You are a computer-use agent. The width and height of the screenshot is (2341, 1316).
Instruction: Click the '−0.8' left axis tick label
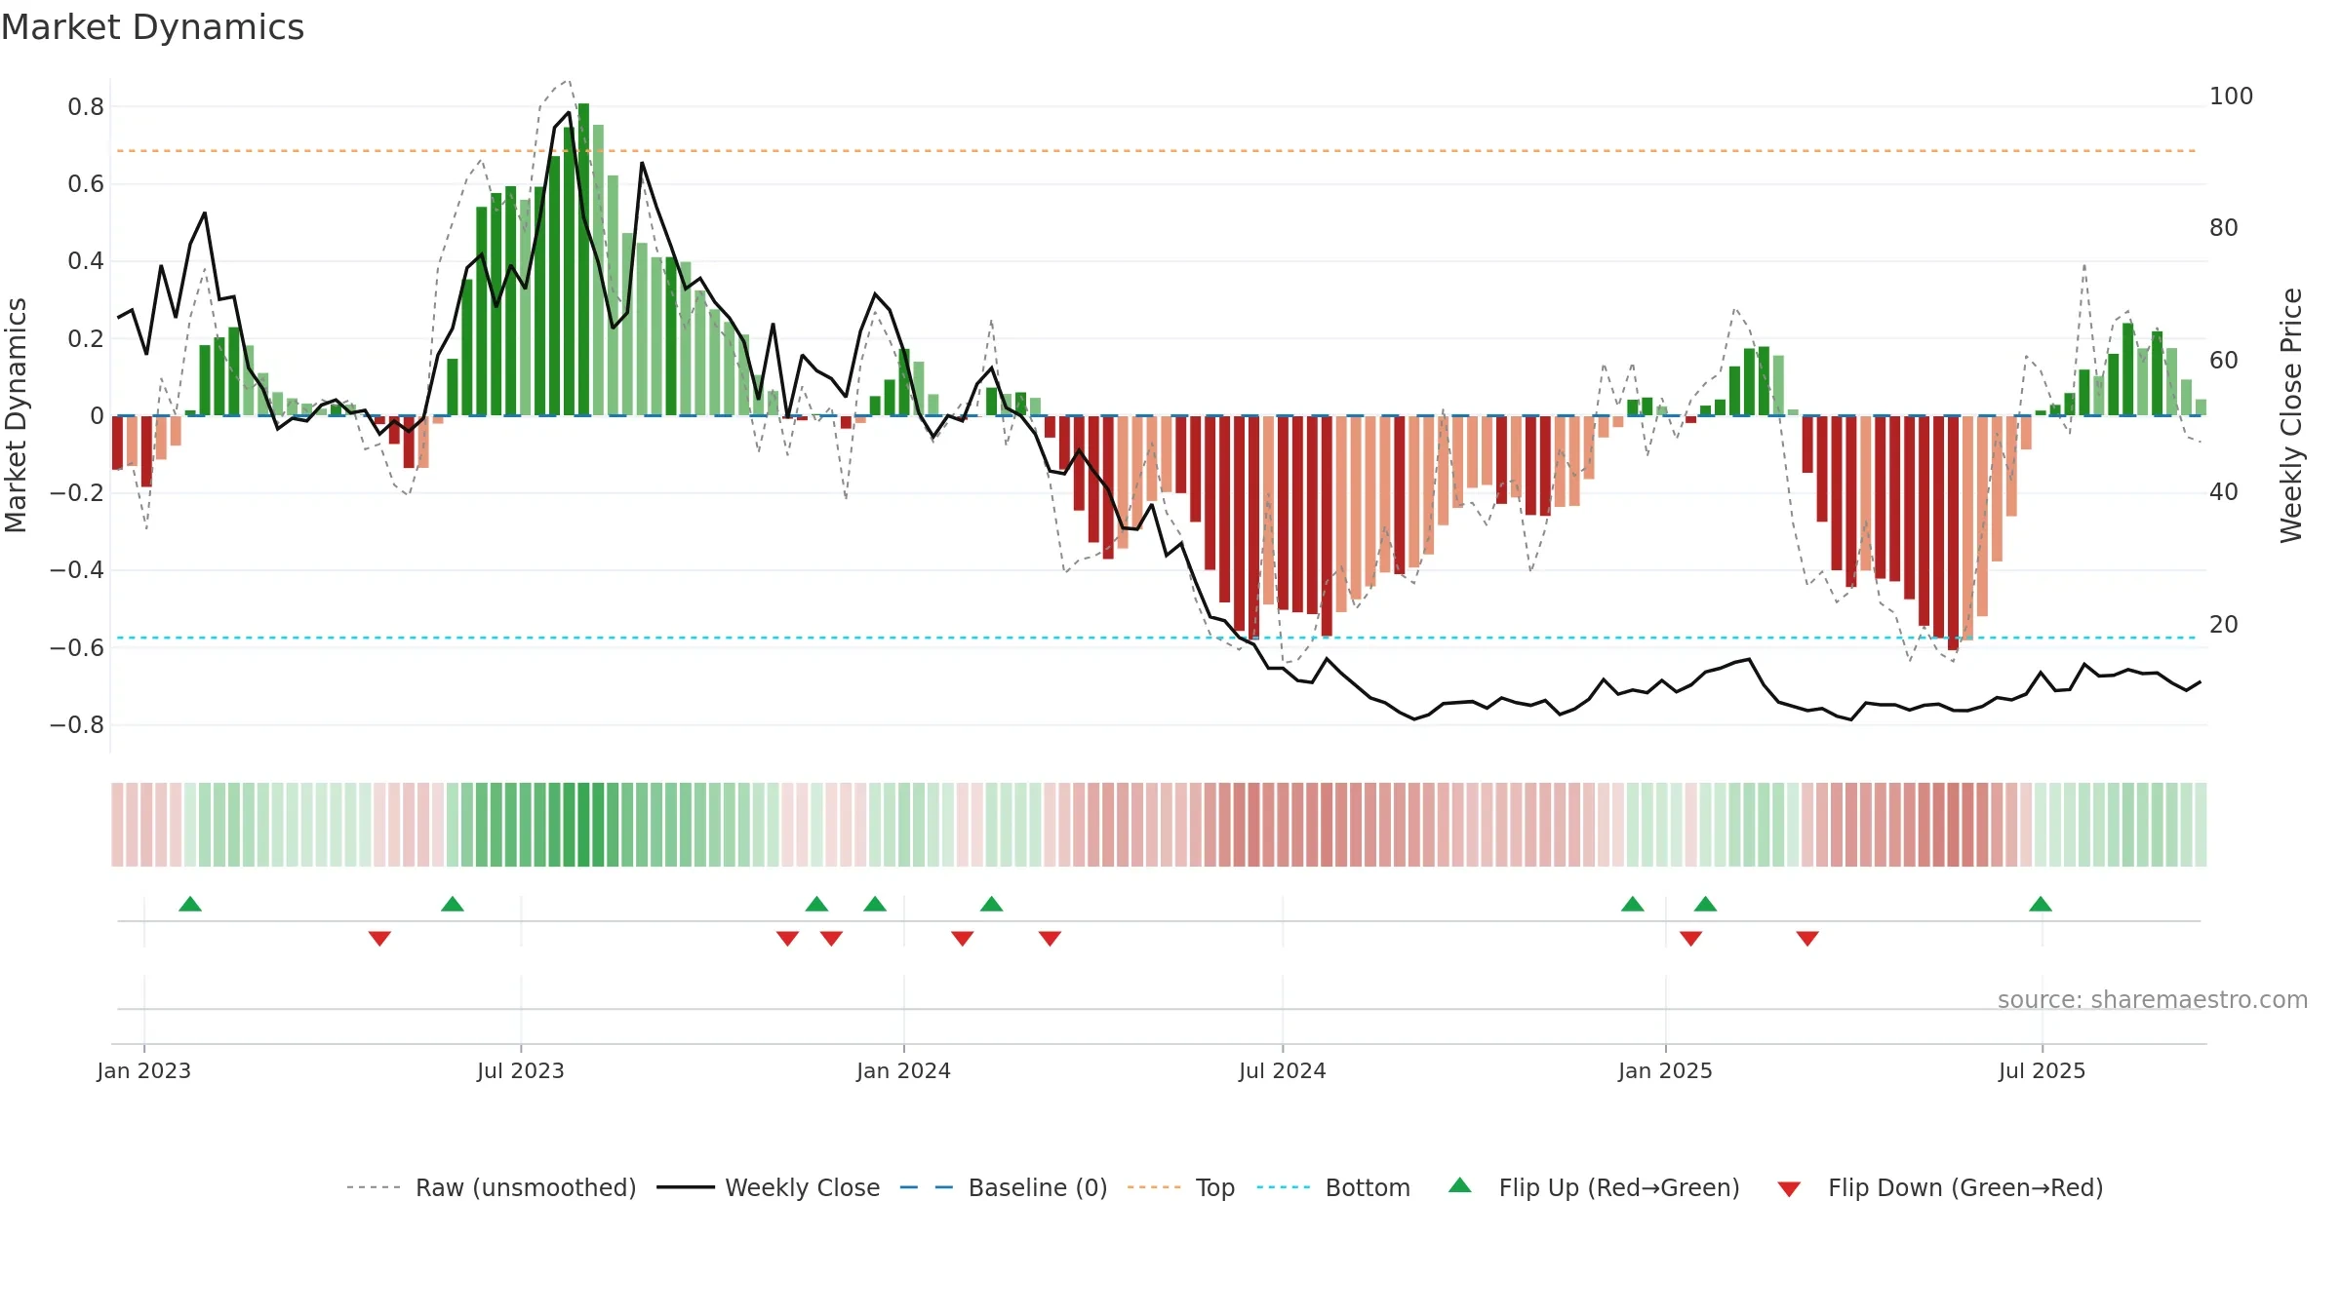pos(77,724)
